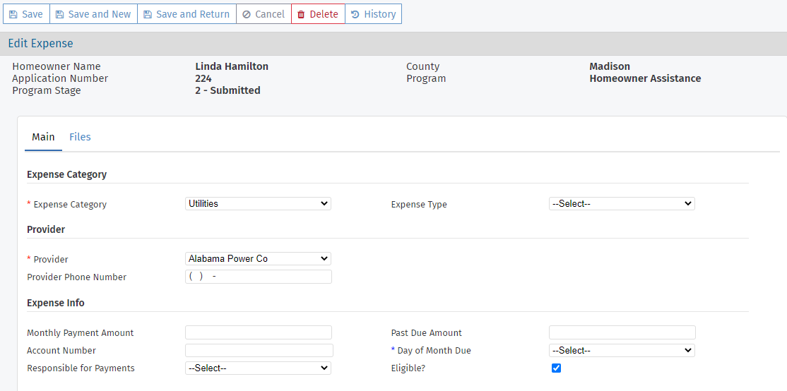Click into the Past Due Amount field
This screenshot has width=787, height=391.
pos(622,332)
